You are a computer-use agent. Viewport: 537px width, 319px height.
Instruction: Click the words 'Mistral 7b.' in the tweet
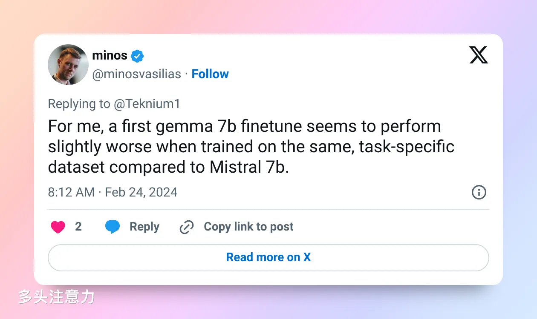(x=249, y=167)
